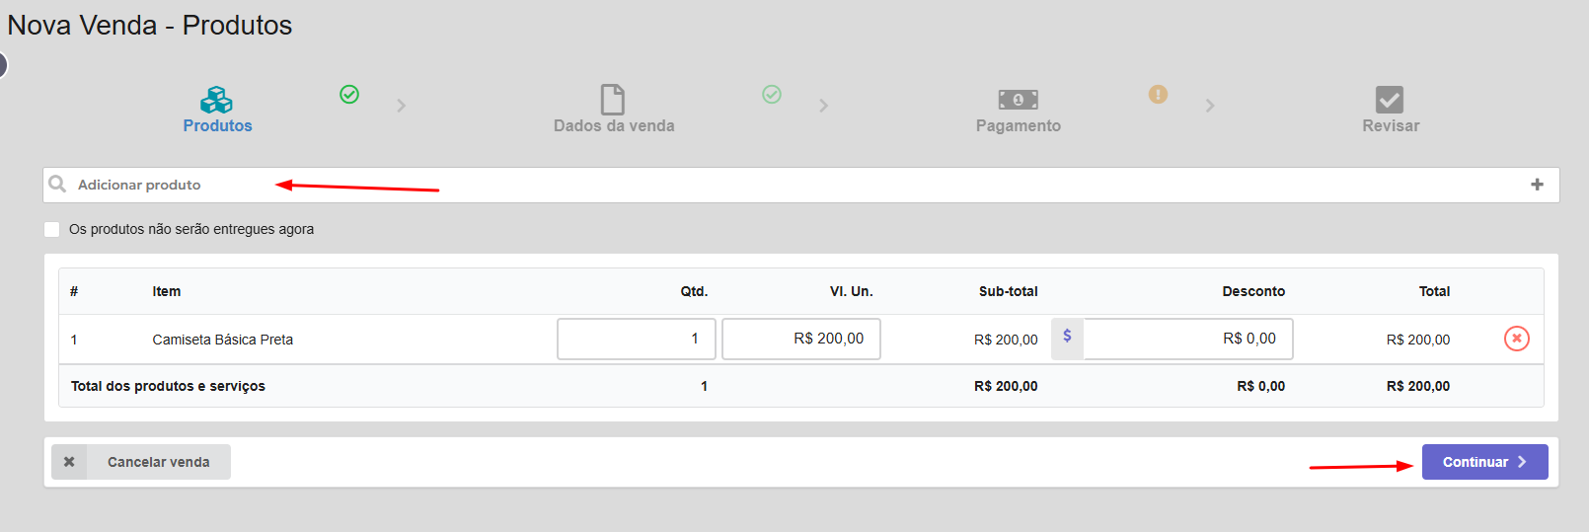Viewport: 1589px width, 532px height.
Task: Click the Dados da venda document icon
Action: click(613, 100)
